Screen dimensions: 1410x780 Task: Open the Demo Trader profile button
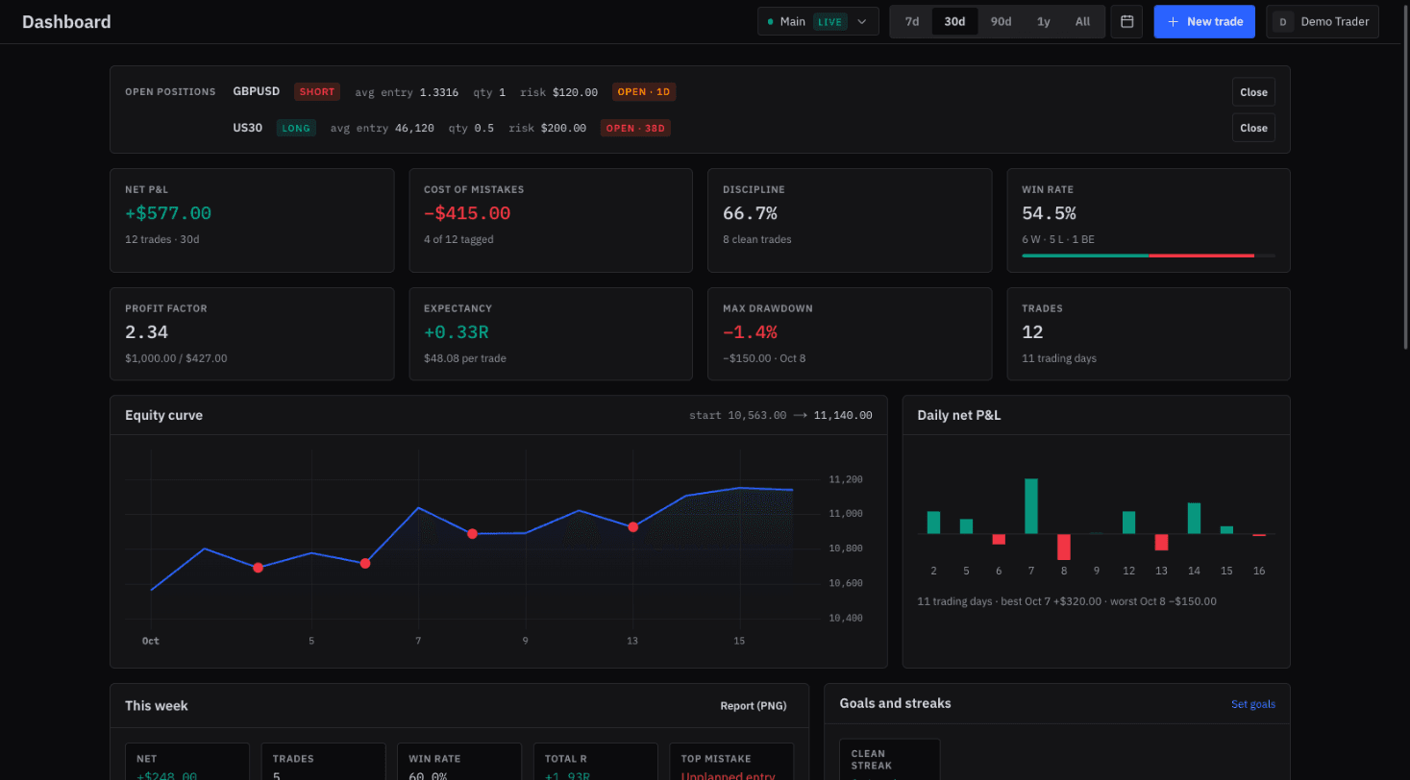pos(1323,21)
